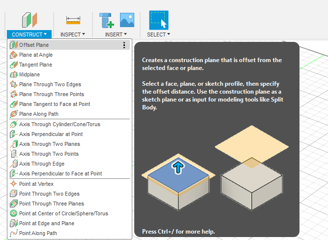This screenshot has height=240, width=328.
Task: Select Point at Center of Circle/Sphere/Torus
Action: [x=63, y=213]
